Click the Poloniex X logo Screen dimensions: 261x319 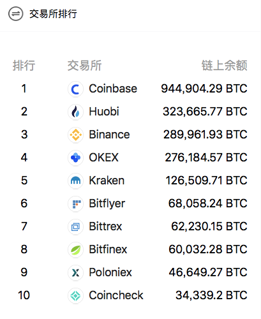click(x=75, y=272)
